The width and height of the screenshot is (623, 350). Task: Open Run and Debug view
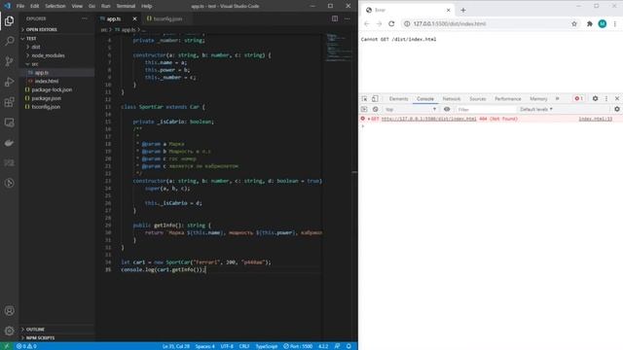coord(9,82)
